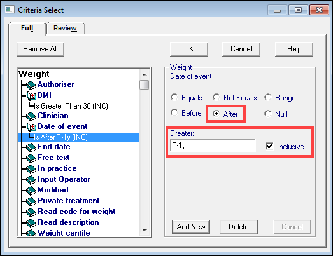The image size is (333, 256).
Task: Click the Remove All button
Action: (x=40, y=49)
